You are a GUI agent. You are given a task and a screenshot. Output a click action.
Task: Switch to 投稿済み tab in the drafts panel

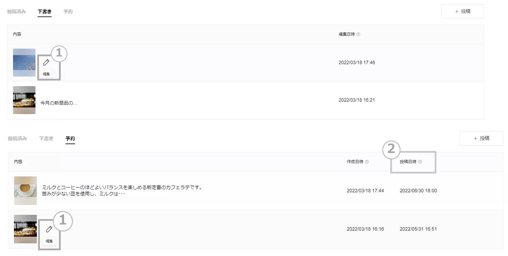tap(17, 12)
